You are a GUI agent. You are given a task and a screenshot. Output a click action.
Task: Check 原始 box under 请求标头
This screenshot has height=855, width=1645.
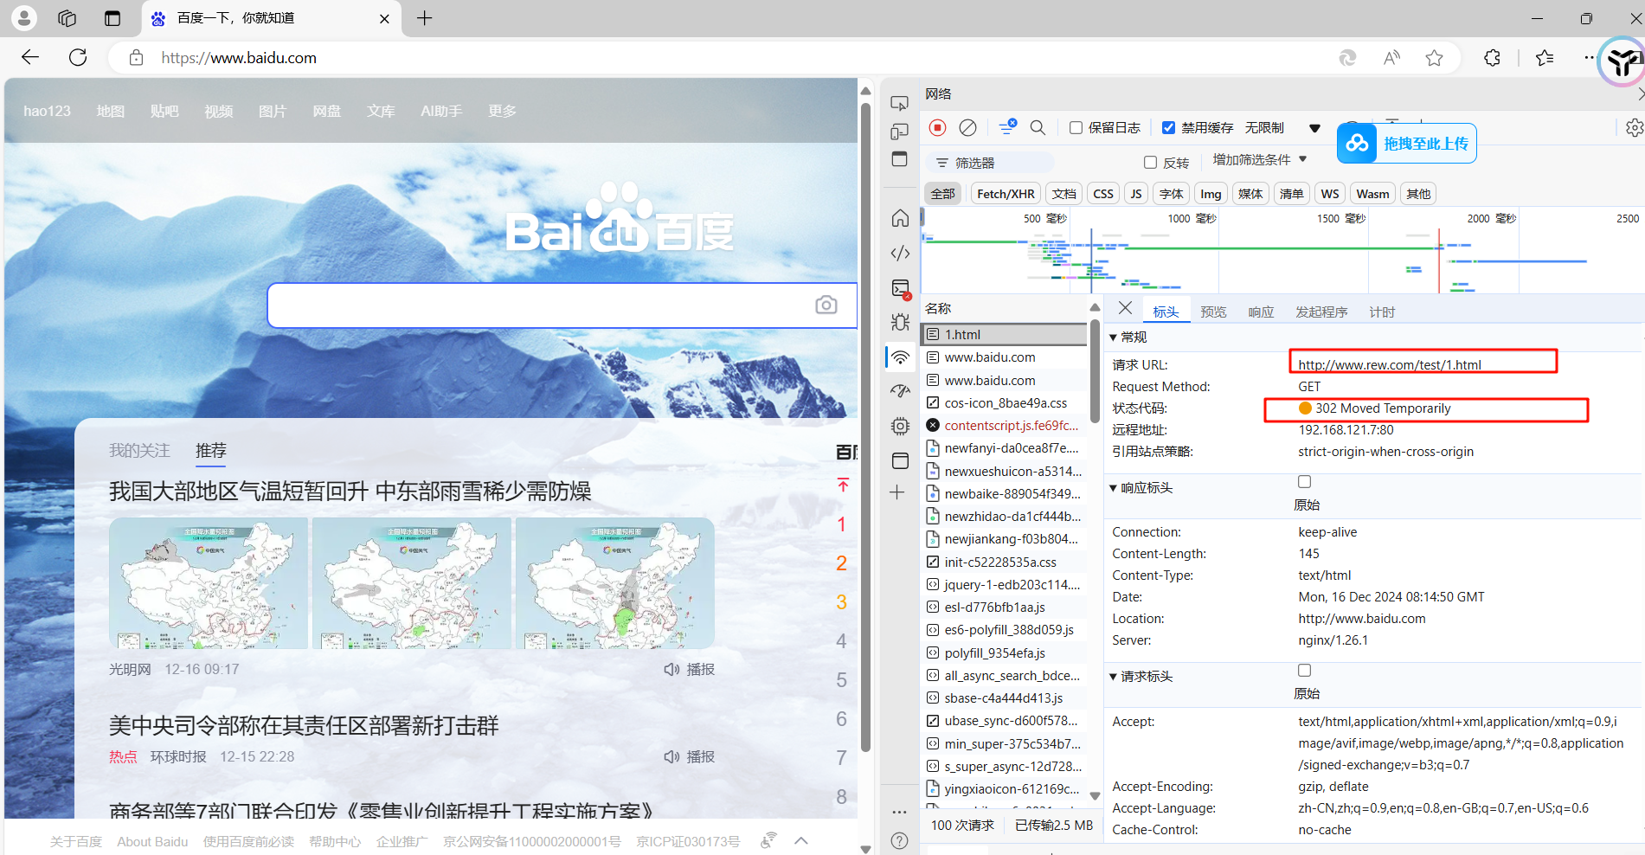[1305, 671]
